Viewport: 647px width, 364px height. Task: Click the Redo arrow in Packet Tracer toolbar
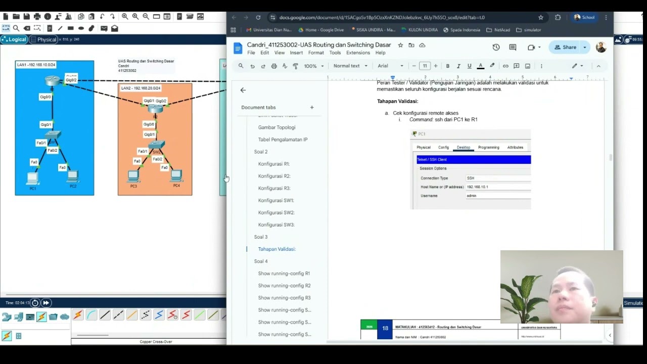112,17
